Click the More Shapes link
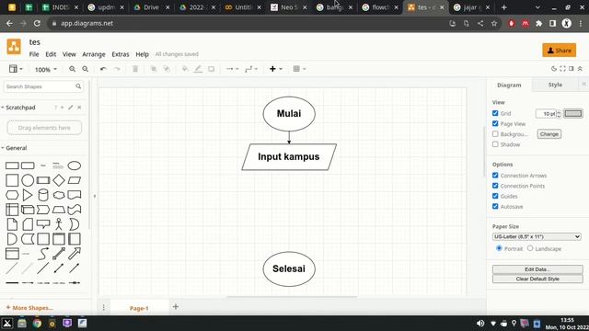 coord(29,308)
